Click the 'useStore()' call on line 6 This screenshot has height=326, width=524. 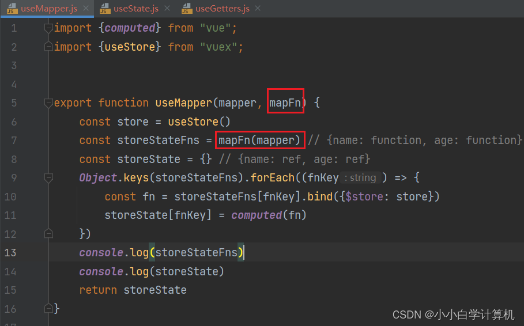click(199, 122)
